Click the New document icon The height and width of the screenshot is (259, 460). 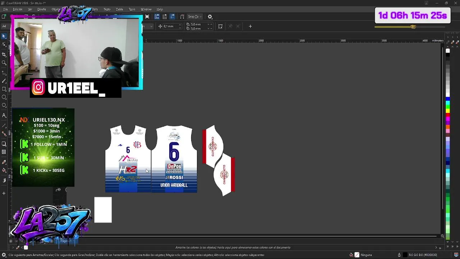click(x=4, y=17)
